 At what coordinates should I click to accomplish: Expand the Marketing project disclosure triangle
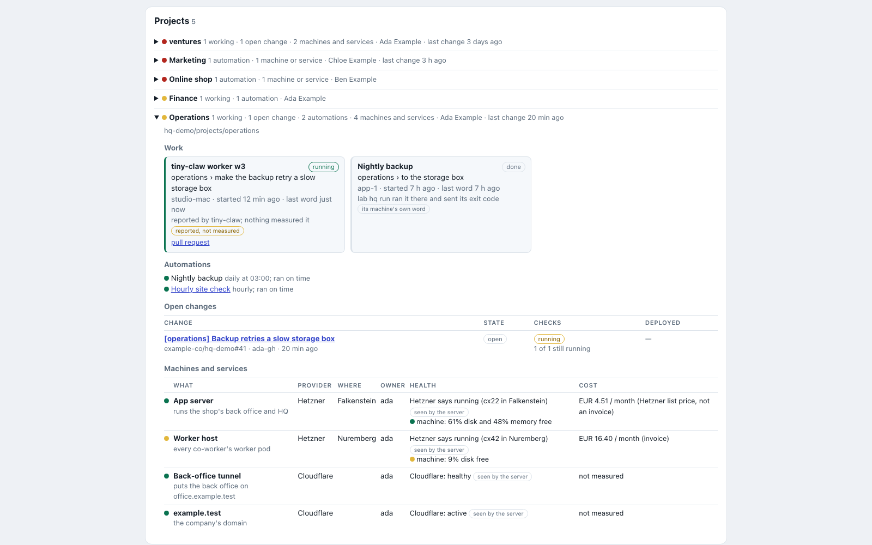(x=156, y=60)
